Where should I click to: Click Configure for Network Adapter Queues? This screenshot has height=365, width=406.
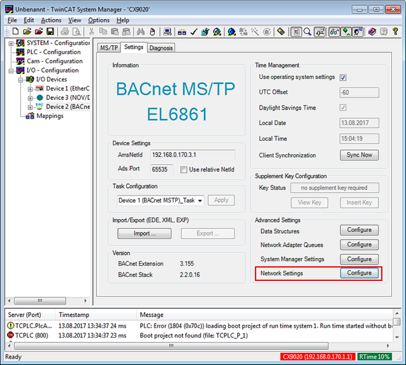359,245
